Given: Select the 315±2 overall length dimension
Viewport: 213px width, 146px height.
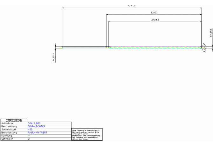Looking at the screenshot, I should click(x=132, y=6).
